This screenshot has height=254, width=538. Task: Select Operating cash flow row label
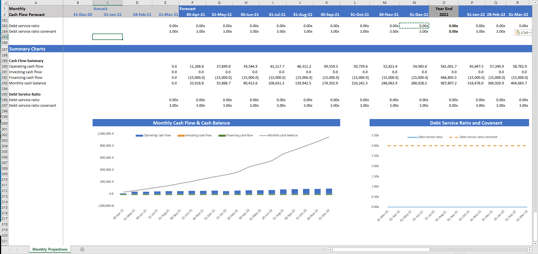(26, 66)
